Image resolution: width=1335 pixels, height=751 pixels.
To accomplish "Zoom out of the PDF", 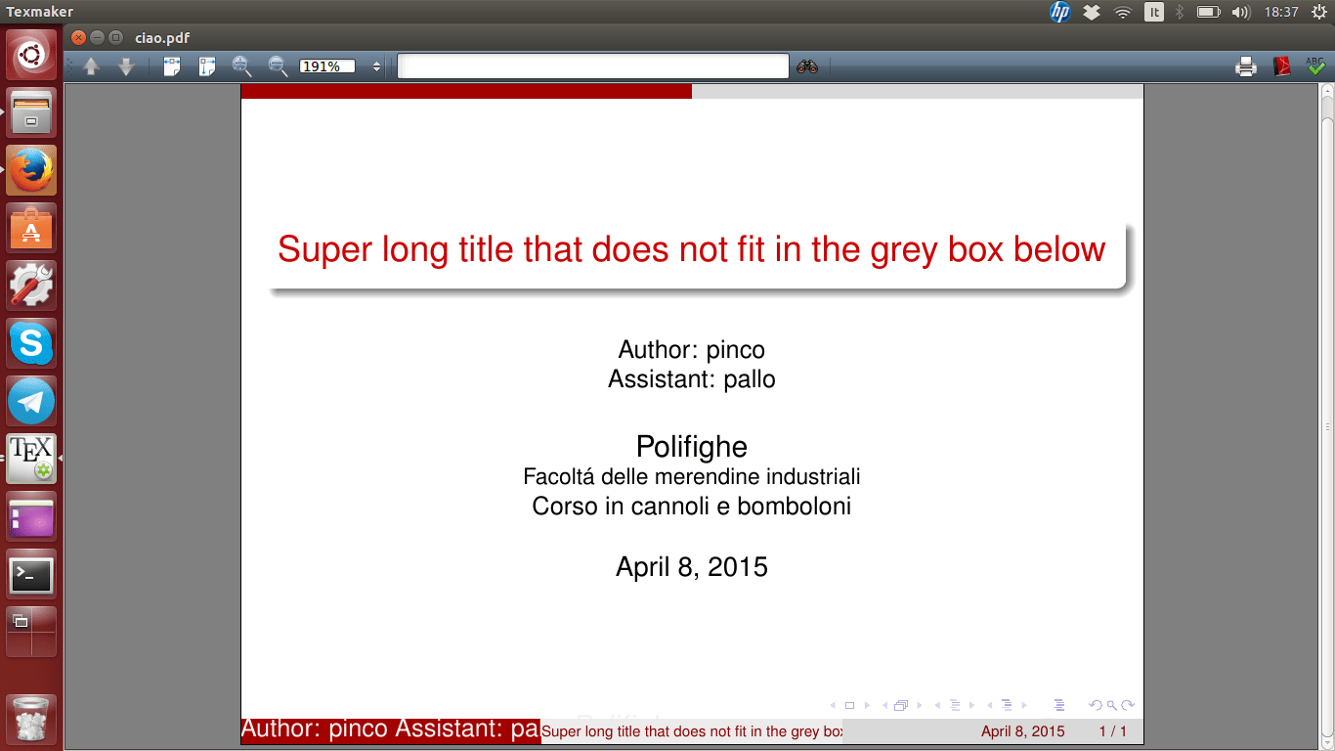I will [278, 66].
